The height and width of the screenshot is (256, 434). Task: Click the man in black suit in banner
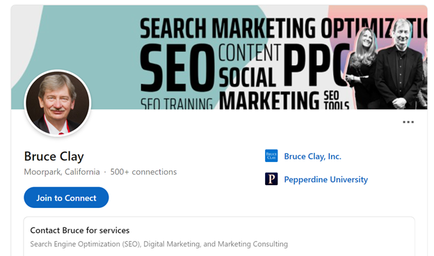399,65
